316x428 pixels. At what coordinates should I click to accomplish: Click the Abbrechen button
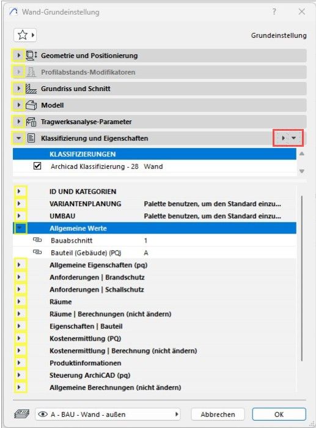(x=218, y=415)
